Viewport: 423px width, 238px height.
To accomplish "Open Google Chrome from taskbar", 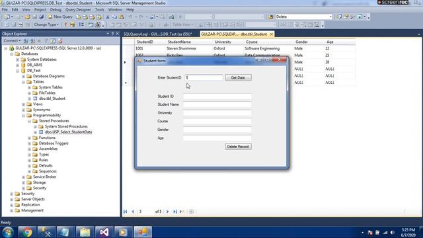I will (26, 232).
